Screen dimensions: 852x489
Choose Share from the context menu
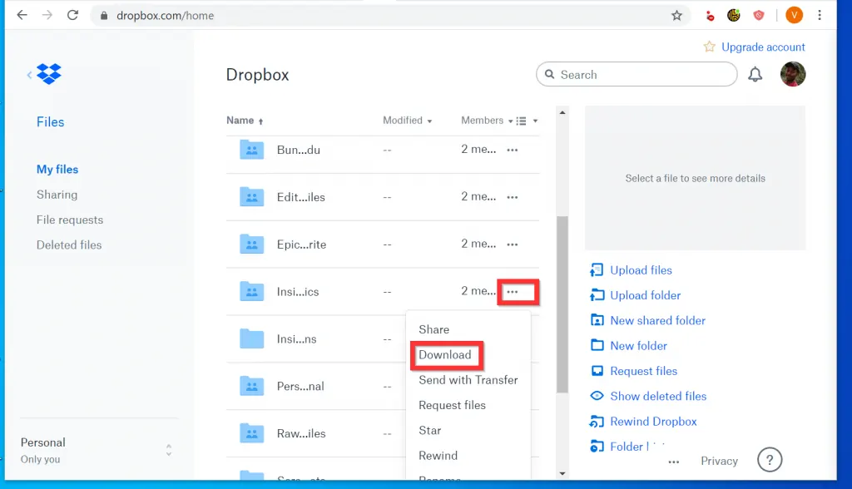433,329
